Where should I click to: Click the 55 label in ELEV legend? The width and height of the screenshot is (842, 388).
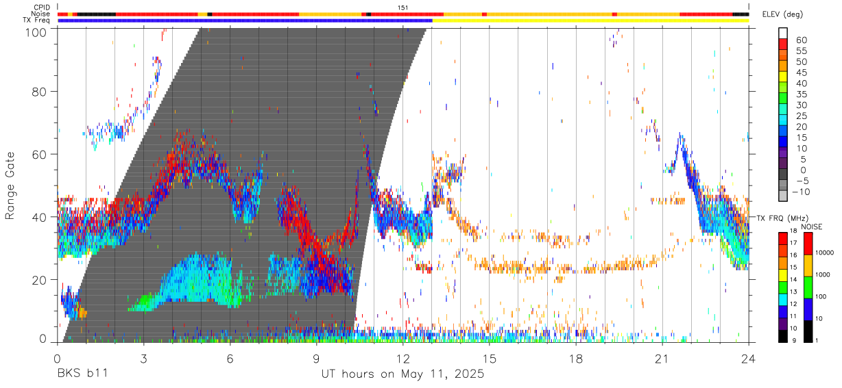click(803, 51)
